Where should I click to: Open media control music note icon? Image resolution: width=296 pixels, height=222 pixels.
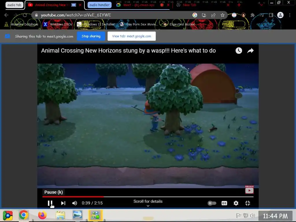click(262, 15)
